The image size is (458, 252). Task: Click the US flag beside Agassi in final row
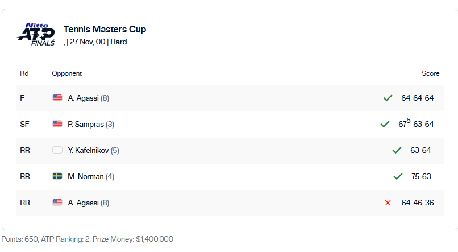click(57, 98)
